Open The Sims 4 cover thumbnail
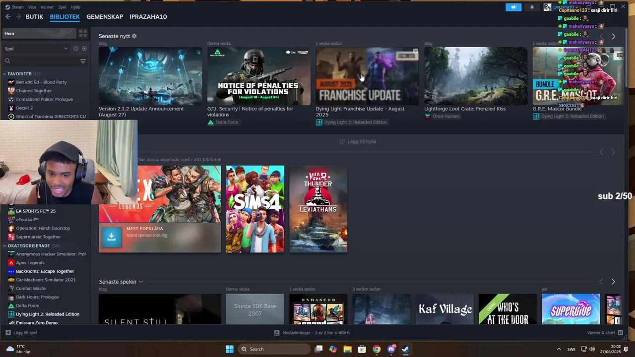The image size is (635, 357). click(x=255, y=209)
